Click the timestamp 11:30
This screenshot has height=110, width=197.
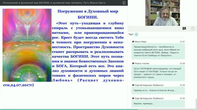point(182,98)
